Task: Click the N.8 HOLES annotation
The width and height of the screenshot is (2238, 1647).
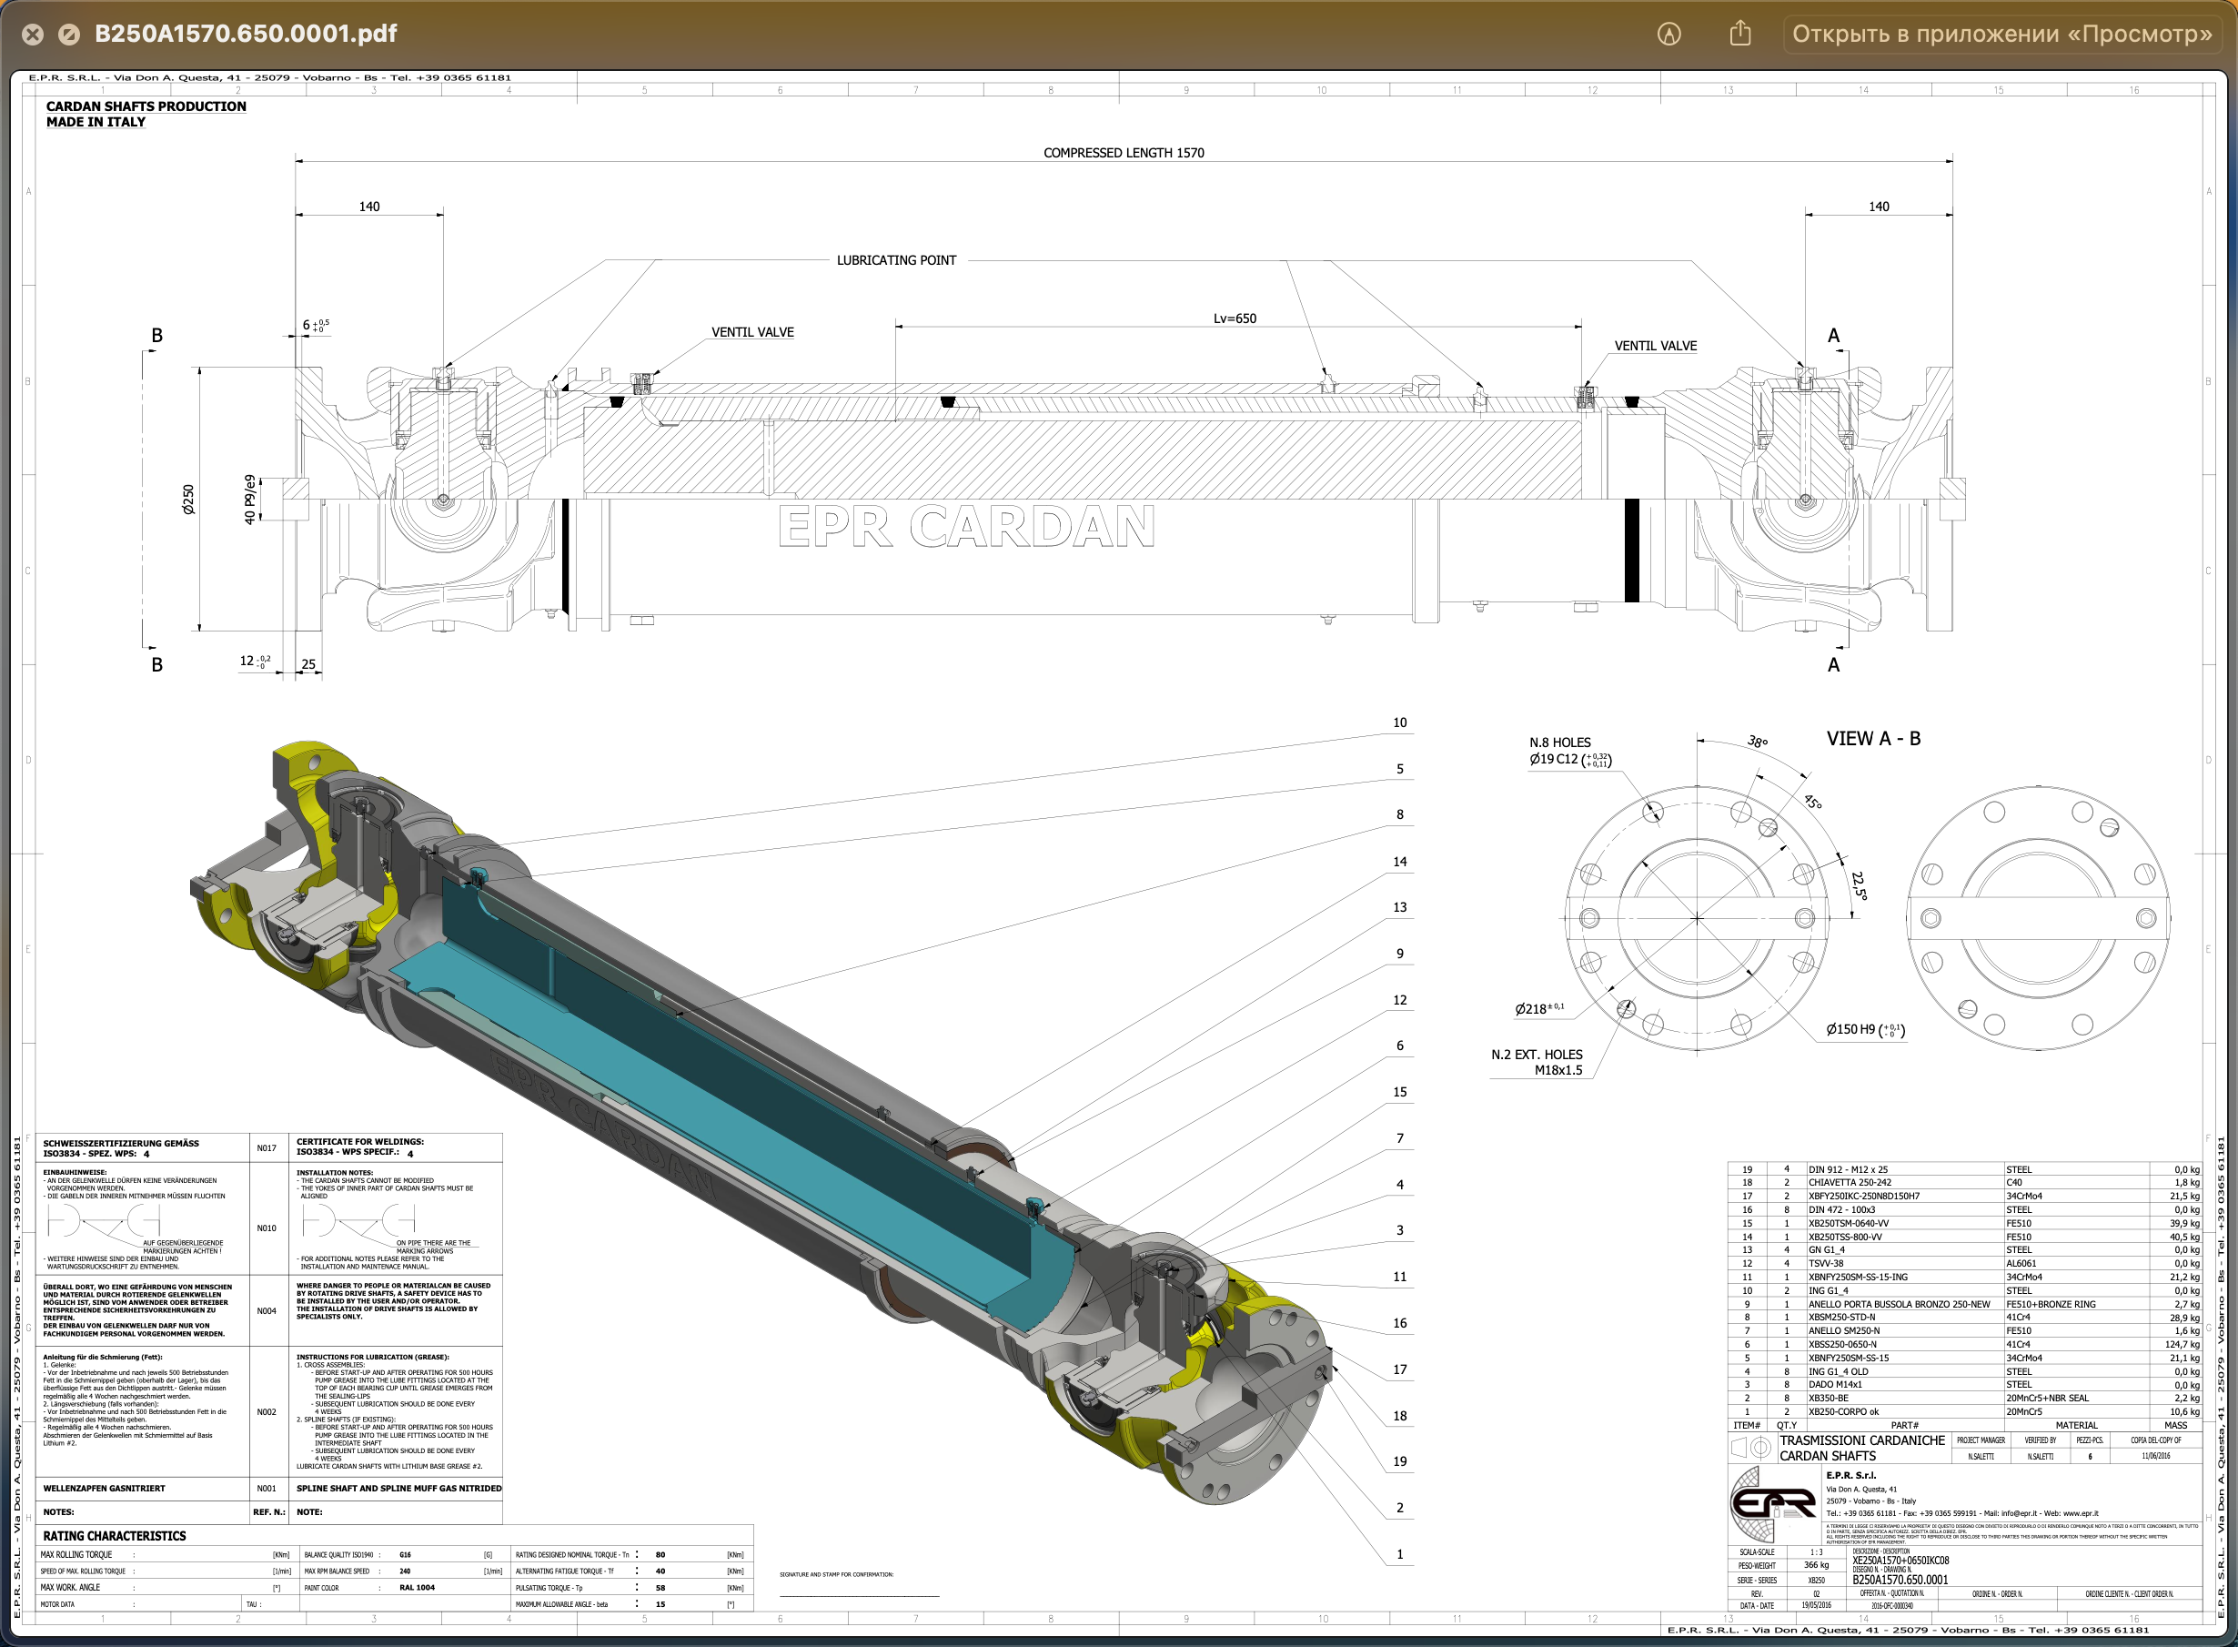Action: tap(1559, 743)
